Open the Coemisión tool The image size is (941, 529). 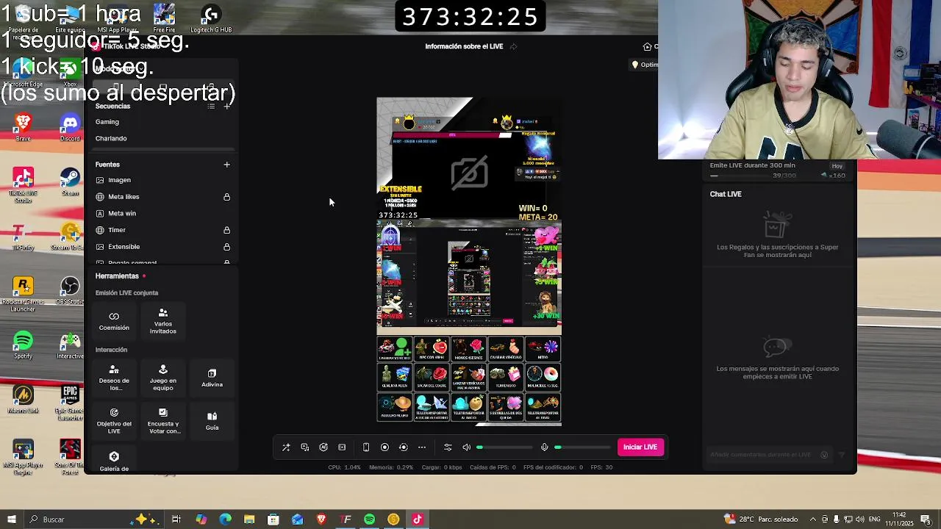[x=114, y=321]
